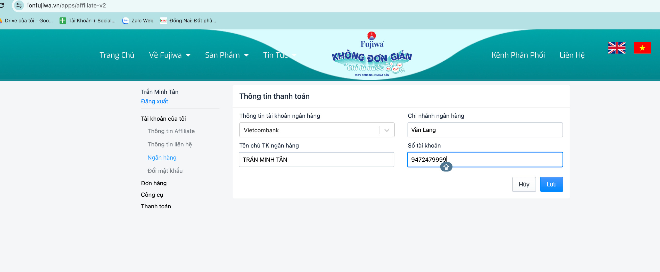Click the Fujiwa logo in the header
This screenshot has width=660, height=272.
tap(372, 55)
